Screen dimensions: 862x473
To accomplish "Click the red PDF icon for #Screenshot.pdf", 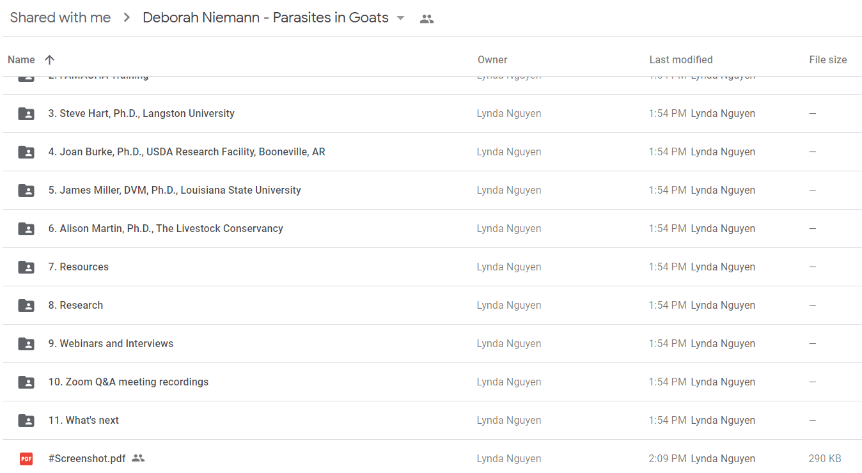I will click(x=26, y=459).
